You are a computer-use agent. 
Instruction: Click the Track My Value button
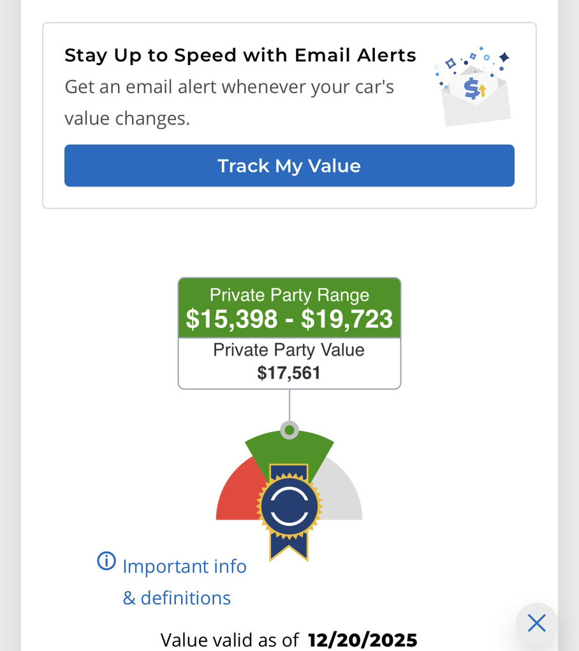pyautogui.click(x=289, y=166)
